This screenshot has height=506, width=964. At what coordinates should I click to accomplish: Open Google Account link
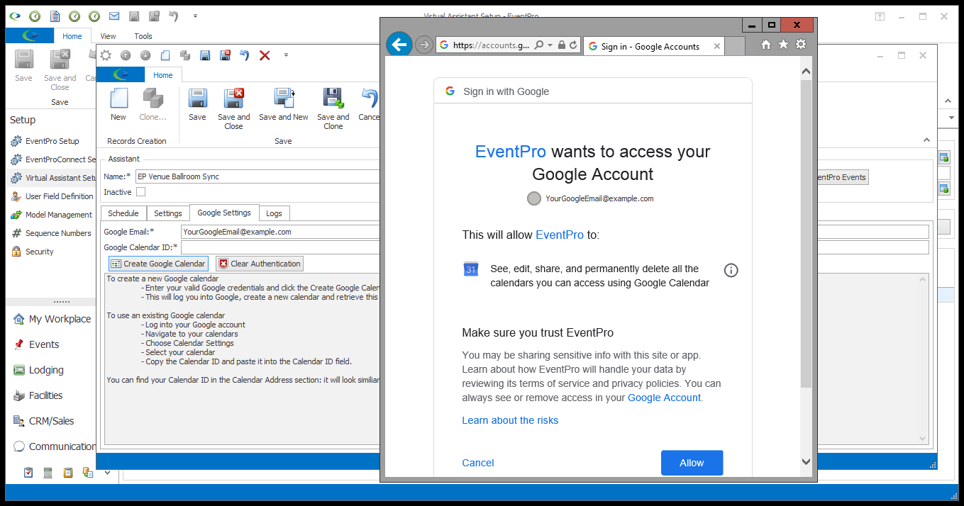pyautogui.click(x=664, y=398)
